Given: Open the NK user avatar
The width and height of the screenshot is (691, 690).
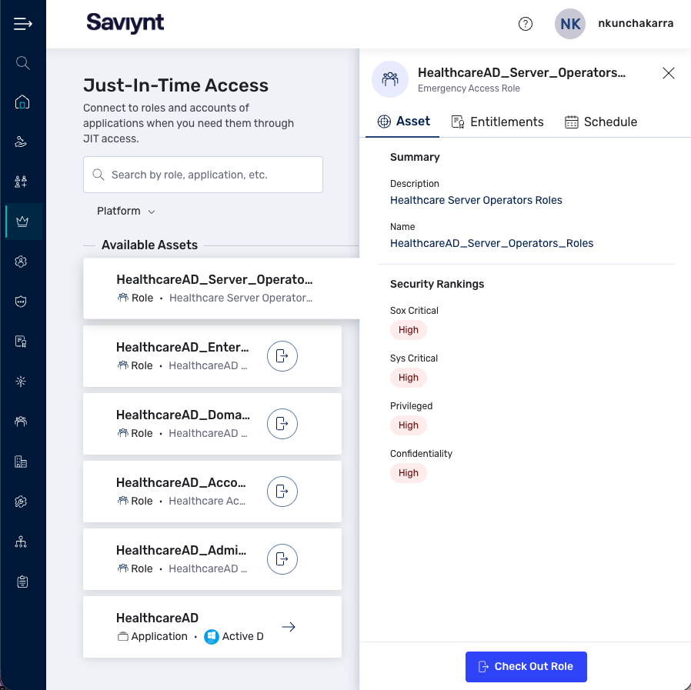Looking at the screenshot, I should click(x=570, y=24).
